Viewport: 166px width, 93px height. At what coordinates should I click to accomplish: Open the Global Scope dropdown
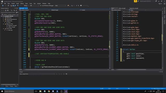point(65,10)
